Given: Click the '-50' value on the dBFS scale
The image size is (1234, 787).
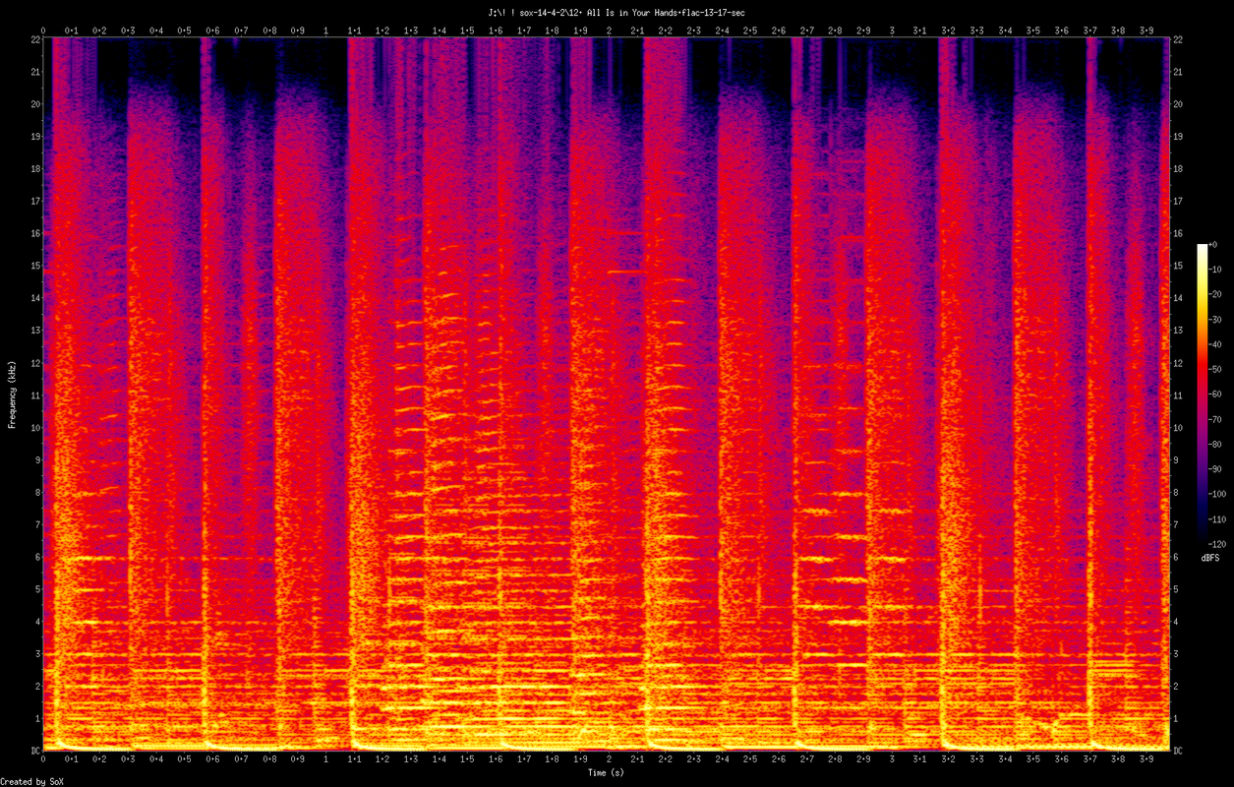Looking at the screenshot, I should coord(1217,369).
